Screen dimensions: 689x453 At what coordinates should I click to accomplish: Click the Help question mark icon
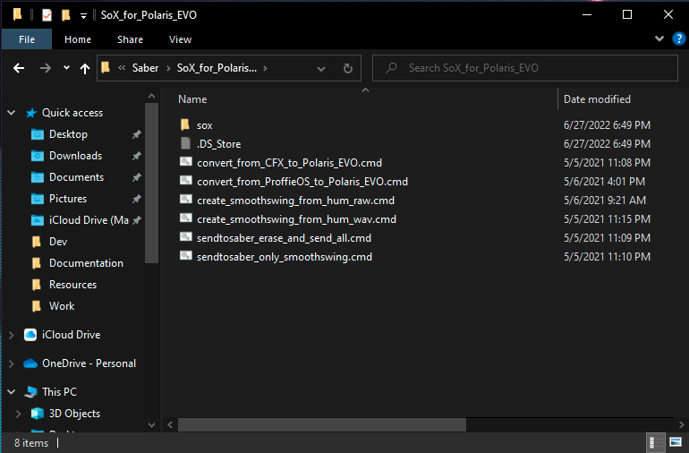click(x=678, y=38)
